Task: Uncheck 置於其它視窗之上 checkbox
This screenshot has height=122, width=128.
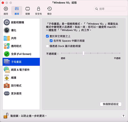Action: pyautogui.click(x=47, y=36)
